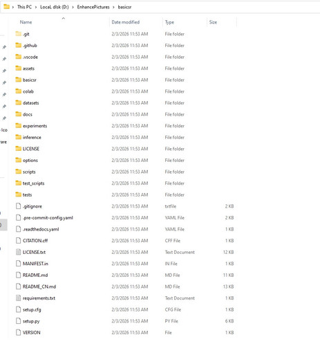The image size is (320, 346).
Task: Select the 'requirements.txt' file name
Action: coord(39,298)
